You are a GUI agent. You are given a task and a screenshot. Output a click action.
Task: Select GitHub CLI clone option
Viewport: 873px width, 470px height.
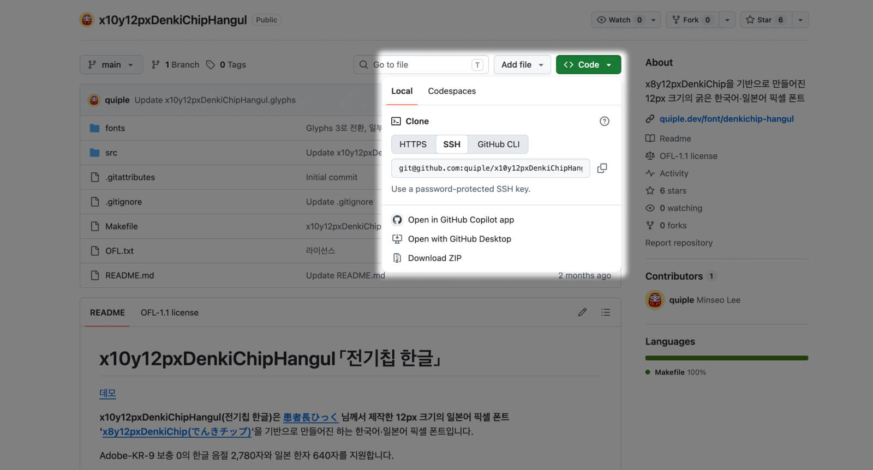pos(499,144)
